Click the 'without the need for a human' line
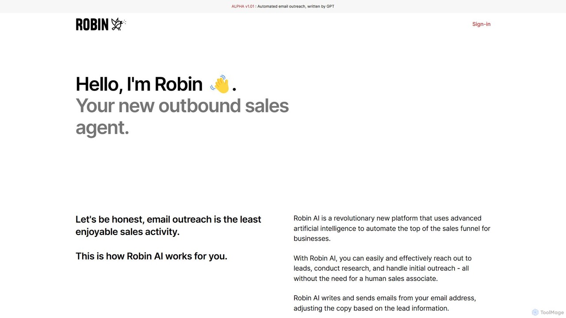Image resolution: width=566 pixels, height=318 pixels. coord(366,278)
